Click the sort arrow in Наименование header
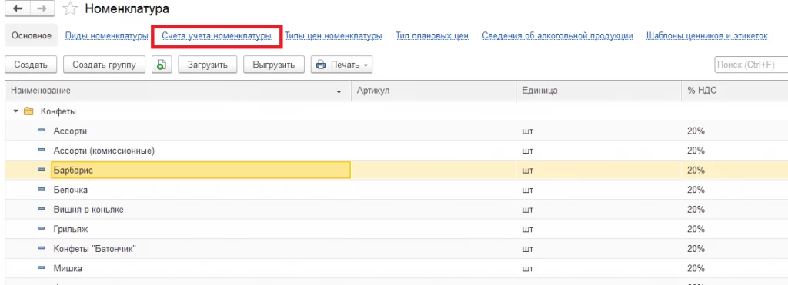Screen dimensions: 788x285 [339, 91]
